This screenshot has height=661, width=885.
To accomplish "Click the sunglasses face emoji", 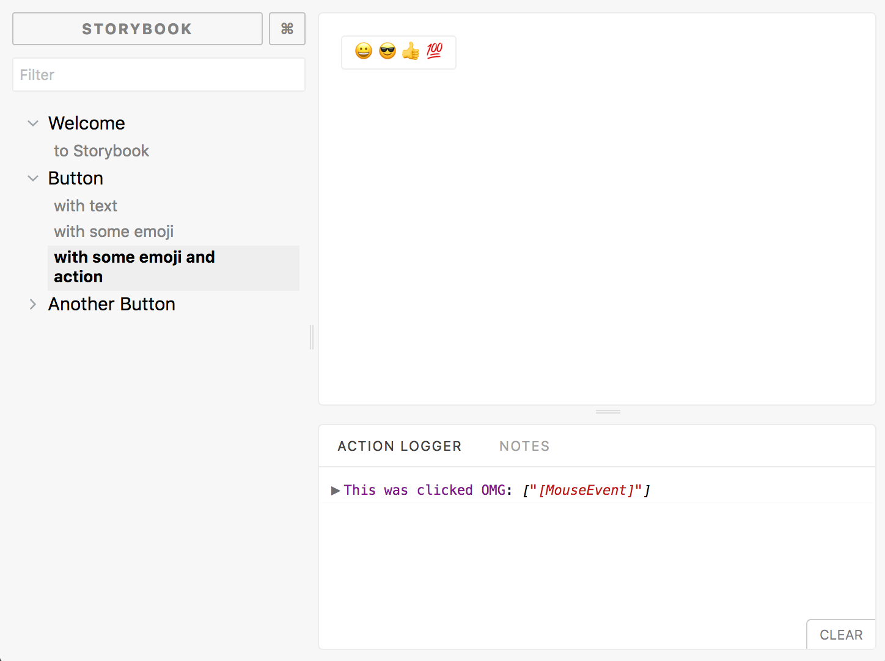I will click(387, 51).
